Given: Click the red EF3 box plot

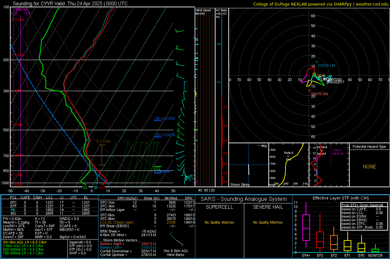Looking at the screenshot, I should tap(320, 239).
